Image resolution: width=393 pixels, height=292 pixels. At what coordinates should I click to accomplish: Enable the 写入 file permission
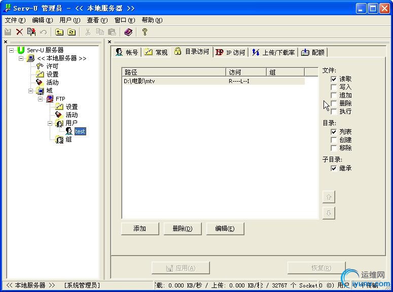(x=334, y=87)
